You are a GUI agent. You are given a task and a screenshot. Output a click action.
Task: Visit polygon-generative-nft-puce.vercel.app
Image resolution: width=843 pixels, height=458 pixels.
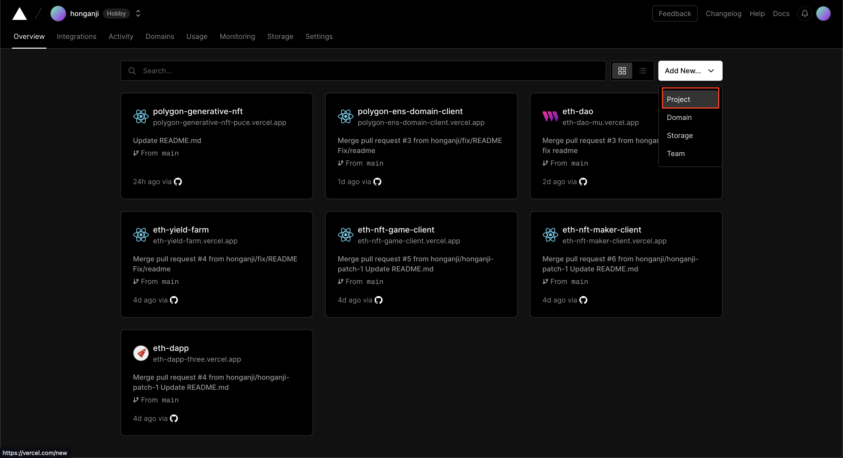220,122
